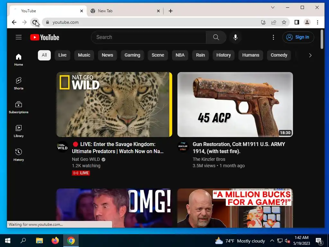329x247 pixels.
Task: Select the Live category chip
Action: click(x=62, y=55)
